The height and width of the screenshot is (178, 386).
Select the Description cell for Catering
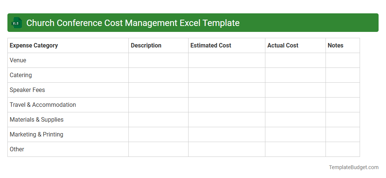coord(158,75)
